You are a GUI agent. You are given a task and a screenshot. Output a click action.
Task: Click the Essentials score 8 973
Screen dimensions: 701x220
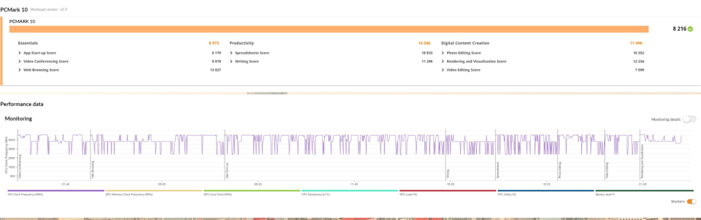(x=214, y=43)
